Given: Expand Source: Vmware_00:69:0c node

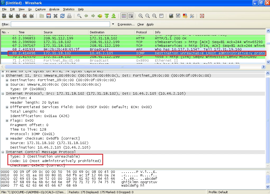Looking at the screenshot, I should (7, 85).
